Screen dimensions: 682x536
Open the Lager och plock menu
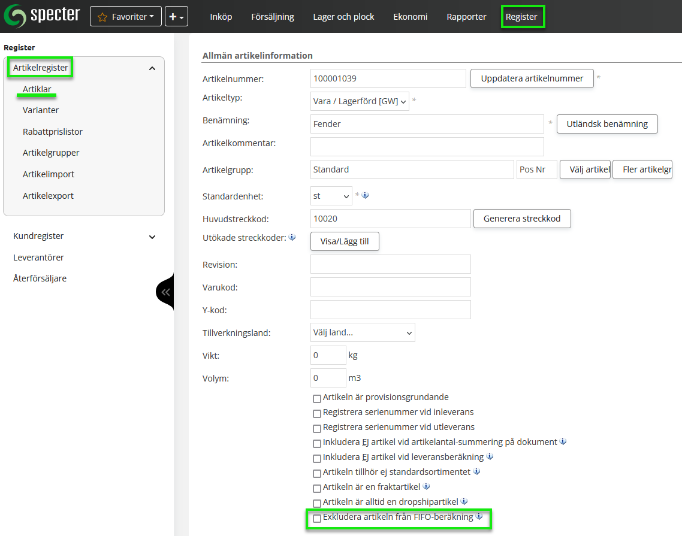pos(343,17)
